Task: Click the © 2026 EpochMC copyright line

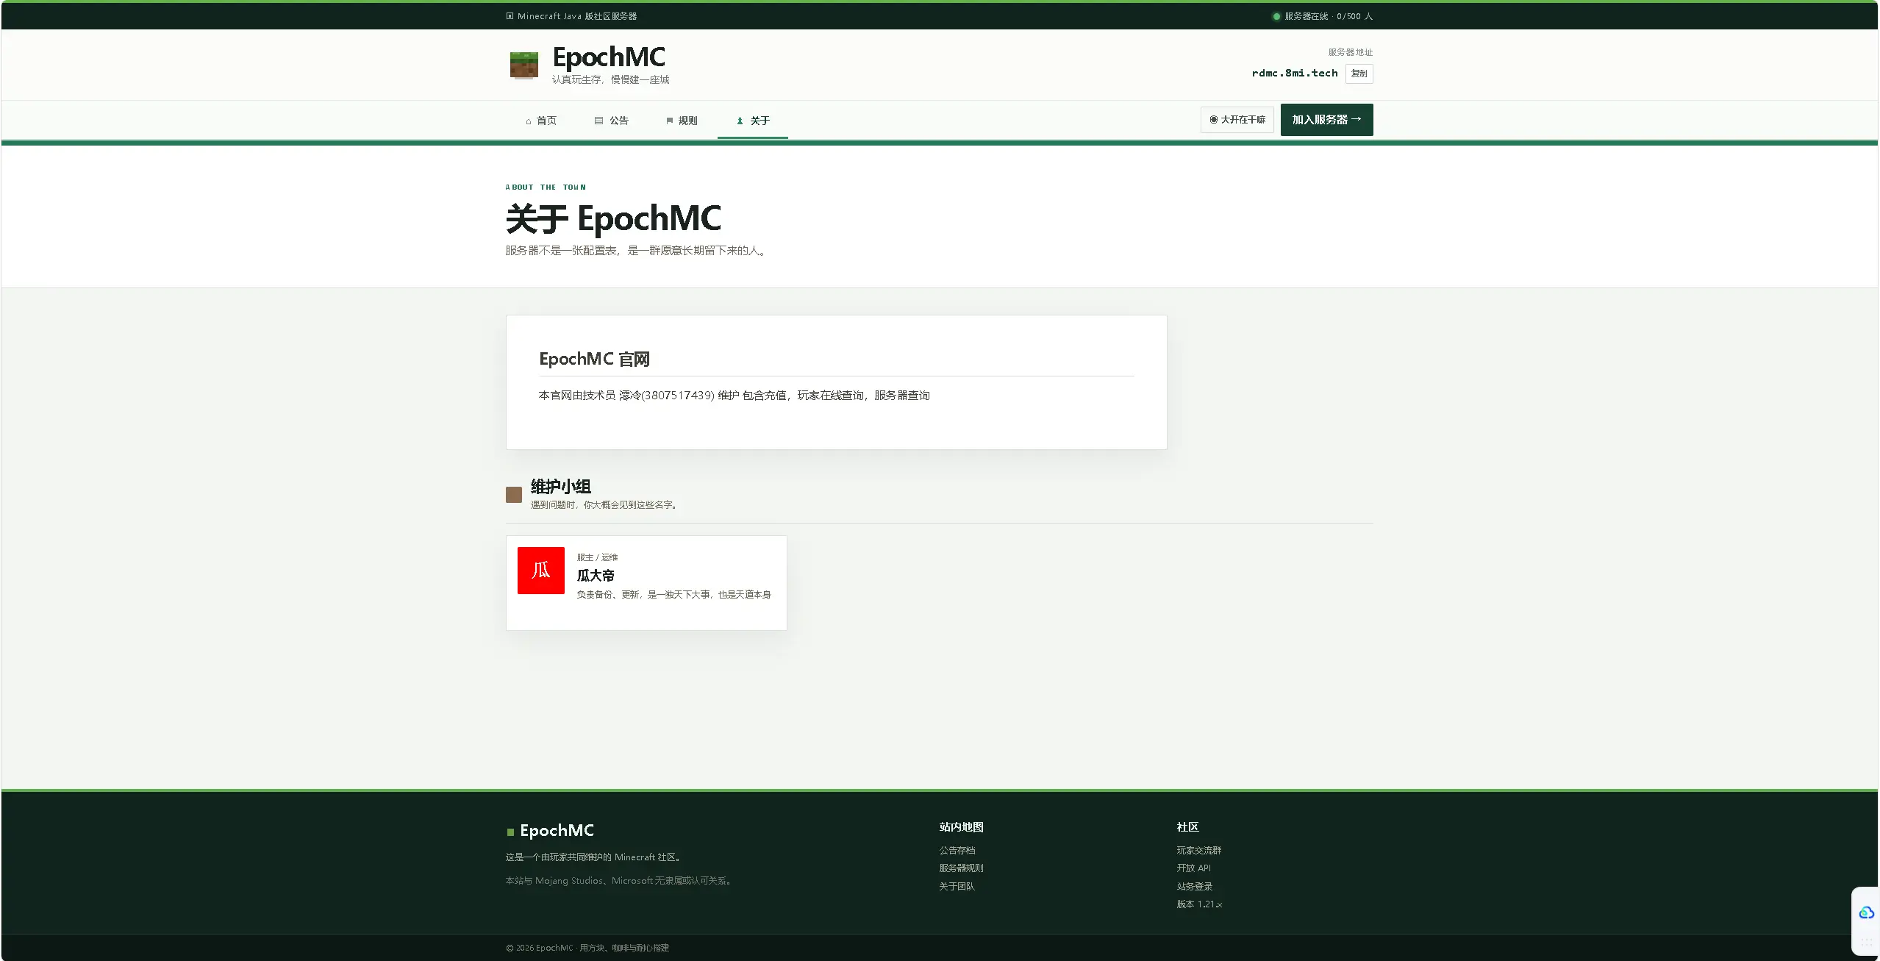Action: (587, 948)
